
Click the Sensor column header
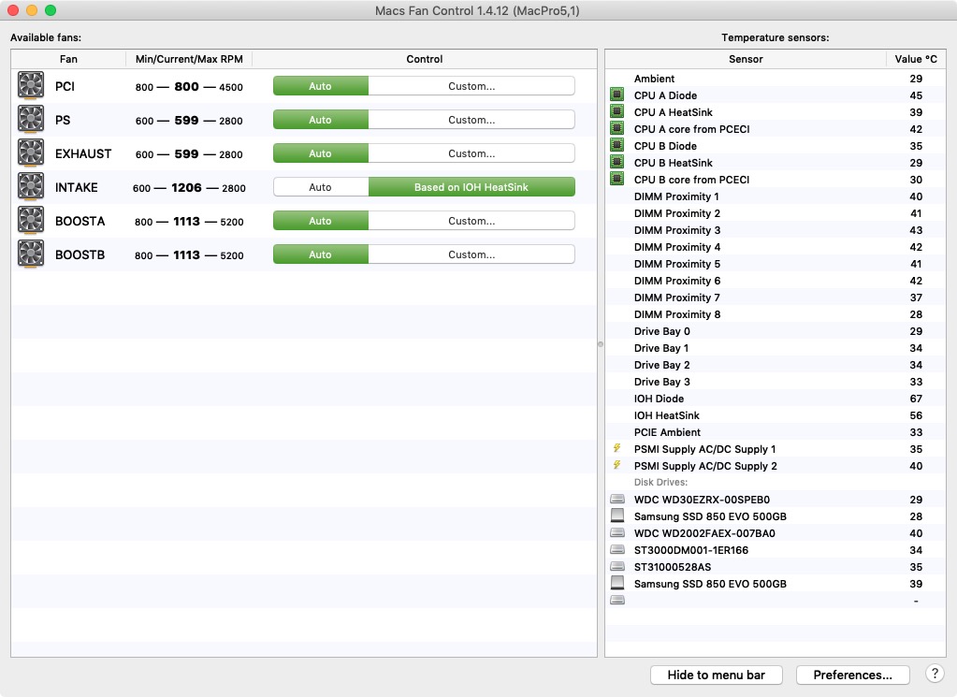click(x=746, y=59)
